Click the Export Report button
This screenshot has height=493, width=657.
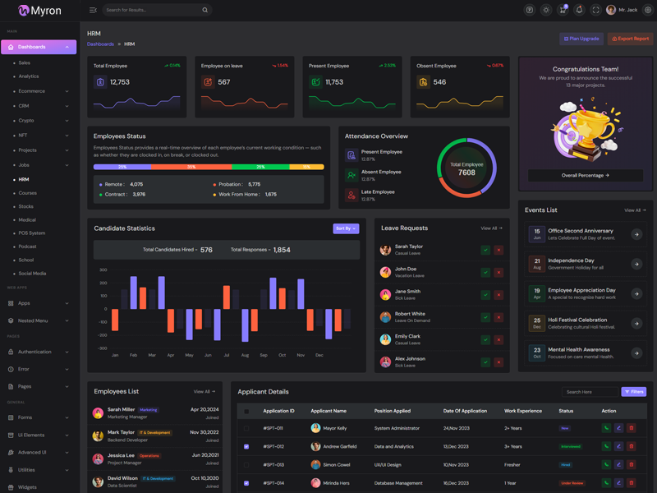click(631, 39)
